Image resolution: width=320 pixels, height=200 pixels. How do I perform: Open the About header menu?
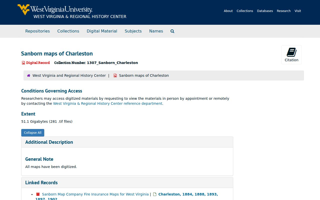point(228,11)
